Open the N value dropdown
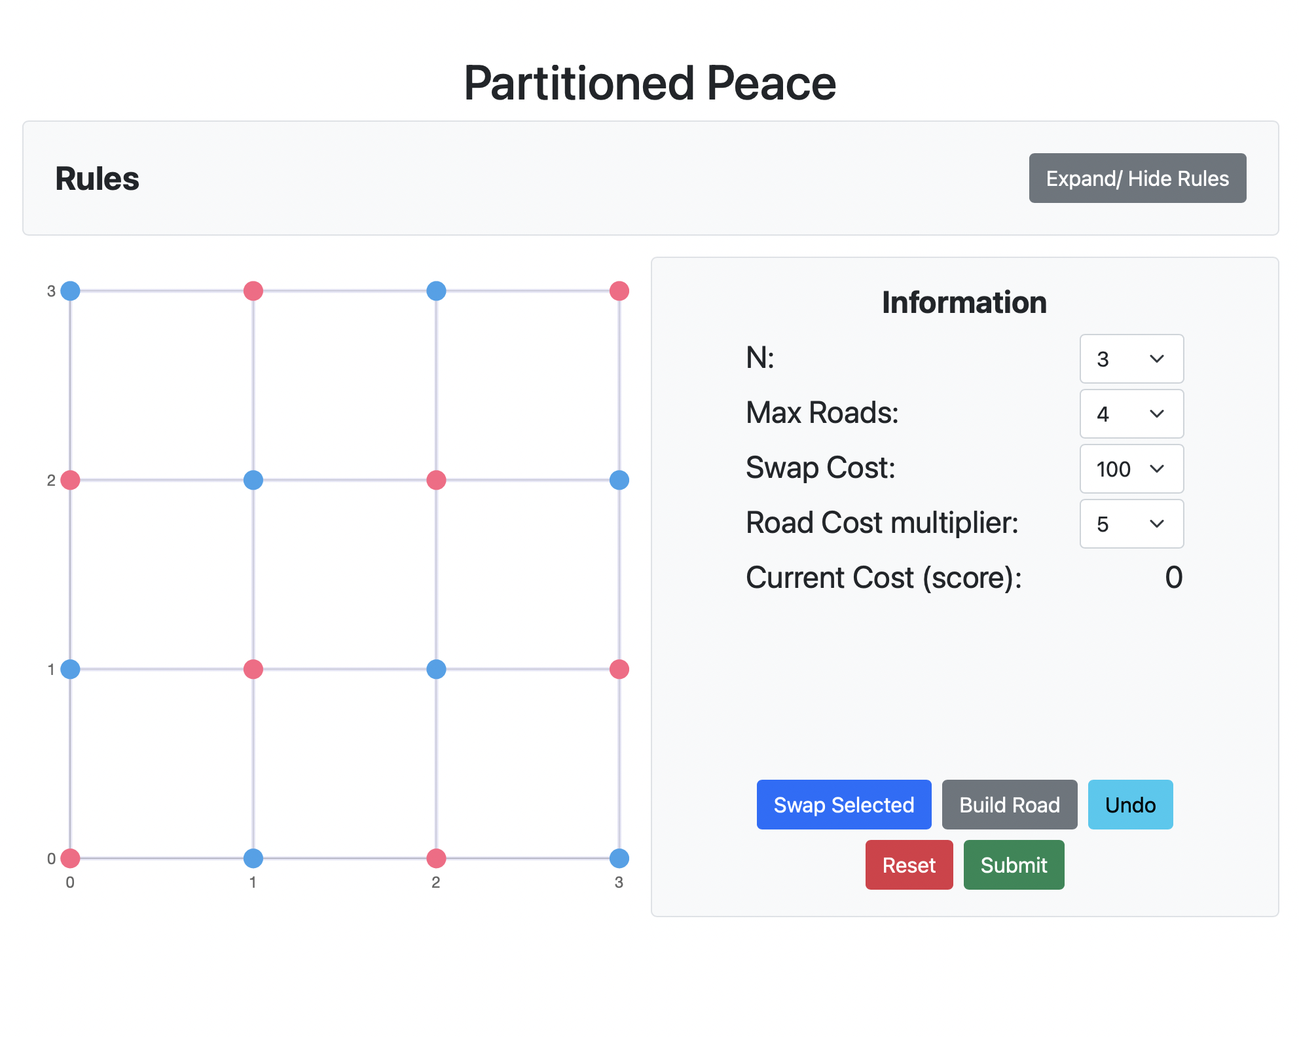Viewport: 1299px width, 1037px height. click(x=1131, y=359)
